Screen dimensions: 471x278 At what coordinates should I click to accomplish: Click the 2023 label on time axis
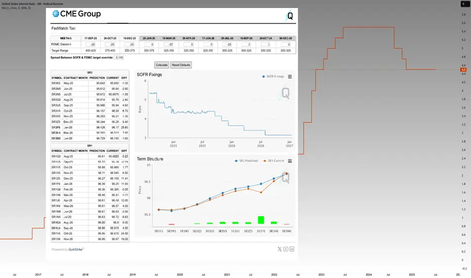[321, 274]
